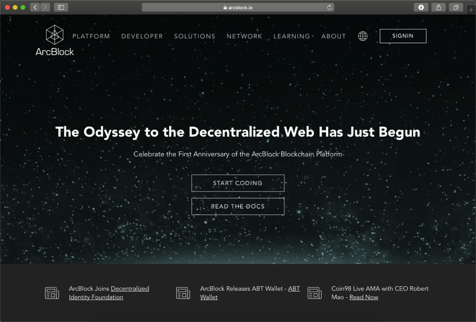
Task: Click the START CODING button
Action: tap(238, 183)
